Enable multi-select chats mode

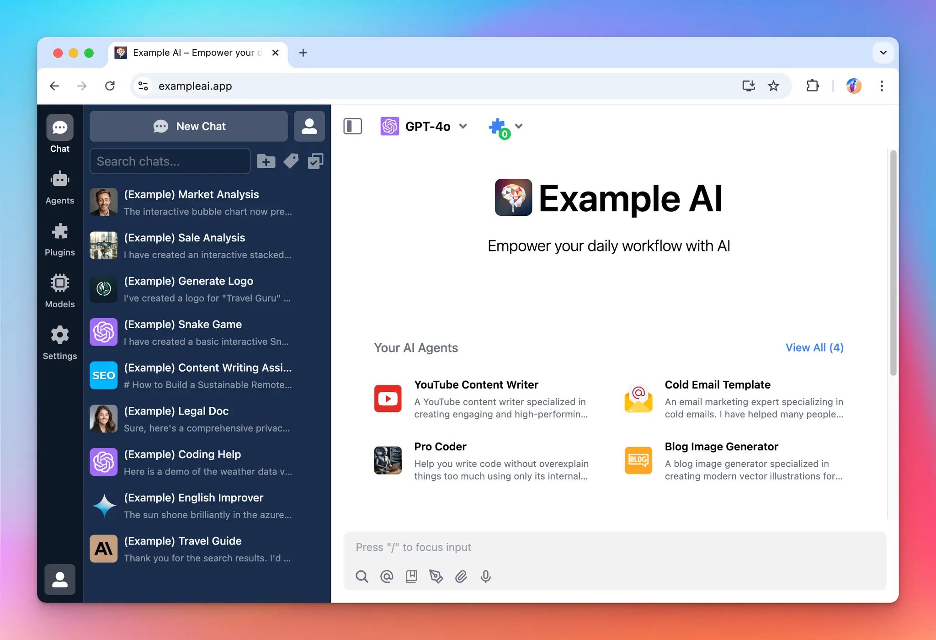[315, 161]
